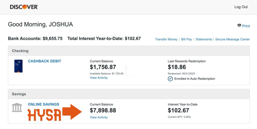Click the Cashback Debit card image
The height and width of the screenshot is (129, 257).
(18, 66)
